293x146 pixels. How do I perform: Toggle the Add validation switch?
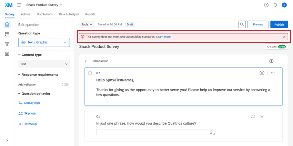pos(65,85)
